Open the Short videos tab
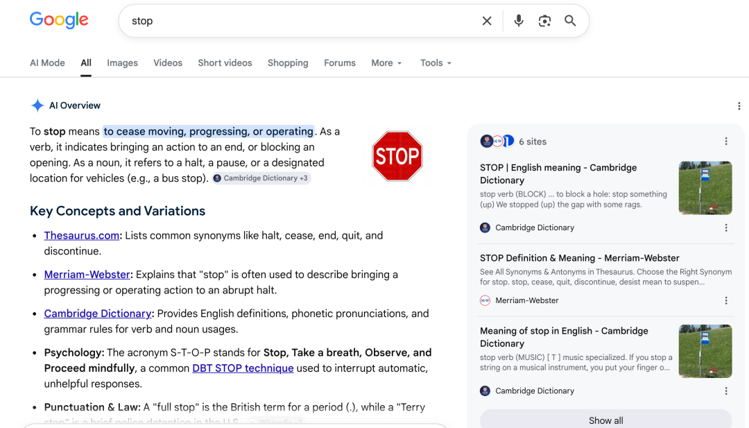Viewport: 749px width, 428px height. tap(225, 63)
